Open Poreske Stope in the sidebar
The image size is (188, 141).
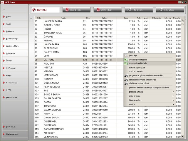tap(14, 38)
